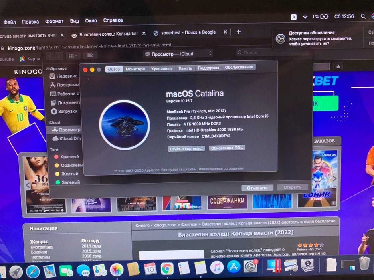Viewport: 374px width, 280px height.
Task: Click the search field in file dialog
Action: pos(272,53)
